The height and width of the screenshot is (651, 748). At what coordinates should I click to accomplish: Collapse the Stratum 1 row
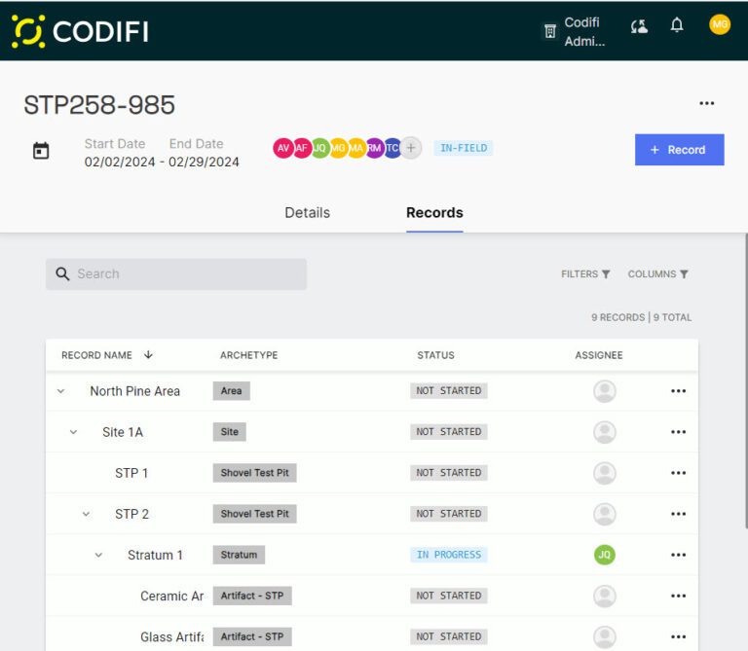click(x=98, y=556)
